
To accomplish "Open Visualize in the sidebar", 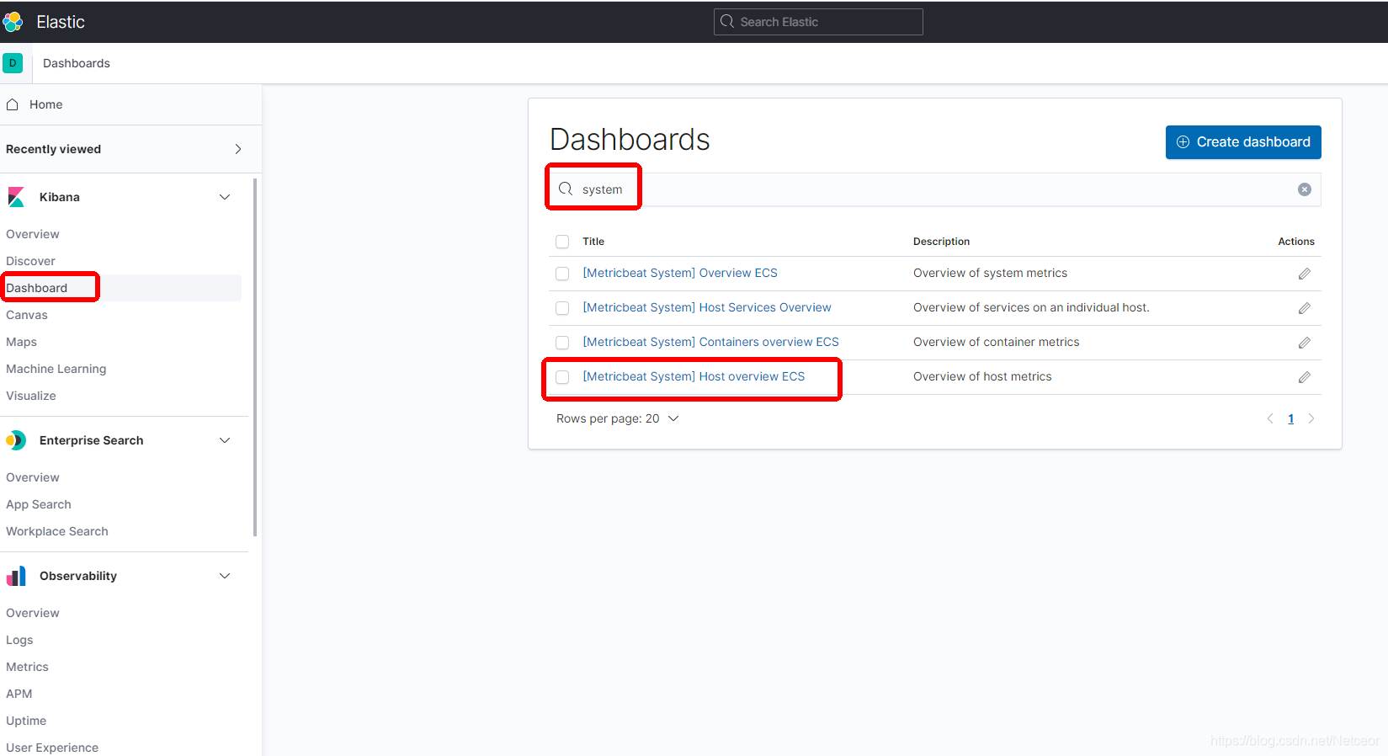I will 31,396.
